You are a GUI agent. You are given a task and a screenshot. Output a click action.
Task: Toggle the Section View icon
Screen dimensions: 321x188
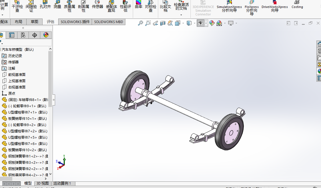tap(163, 23)
